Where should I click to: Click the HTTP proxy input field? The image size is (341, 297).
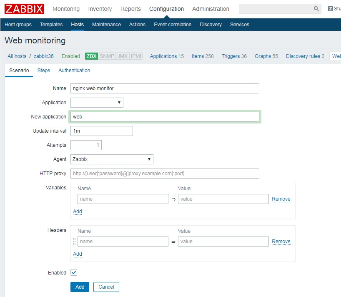[x=165, y=174]
